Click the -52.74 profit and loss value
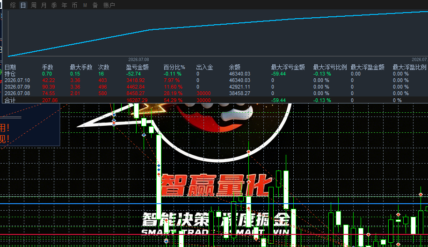This screenshot has width=428, height=247. coord(133,74)
